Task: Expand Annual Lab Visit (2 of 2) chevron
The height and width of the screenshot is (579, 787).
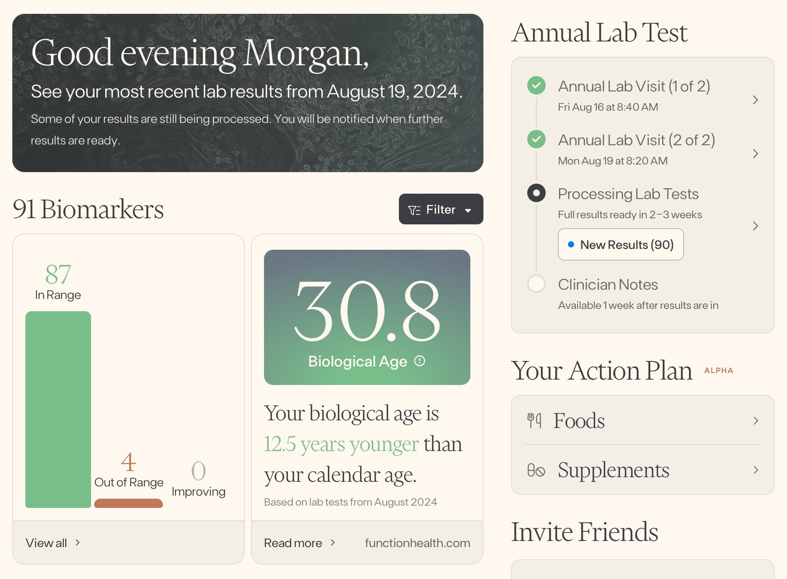Action: click(755, 154)
